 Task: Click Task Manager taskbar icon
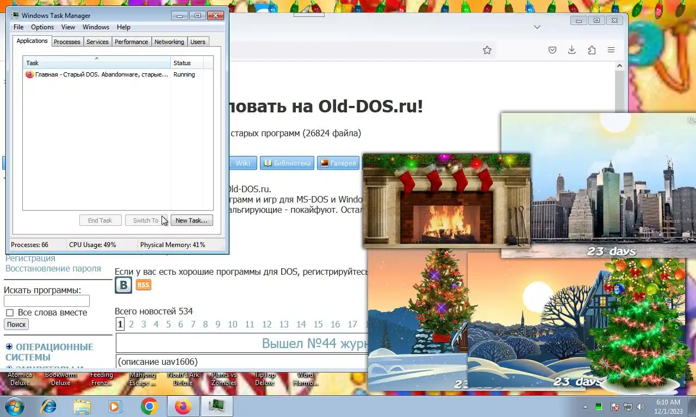coord(217,406)
